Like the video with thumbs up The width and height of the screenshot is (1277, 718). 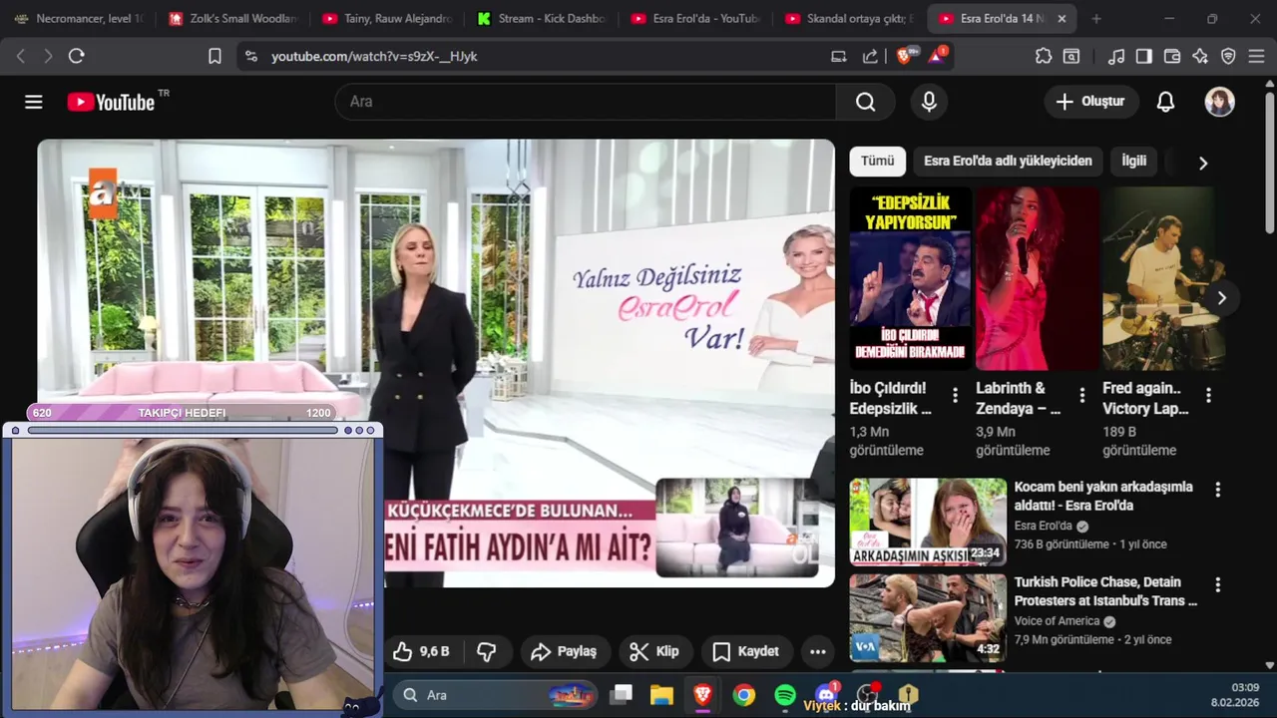tap(421, 651)
